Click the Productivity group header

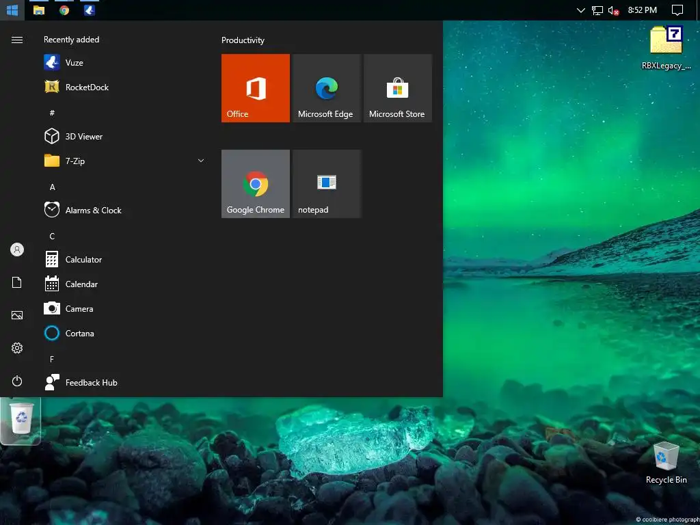(x=243, y=40)
